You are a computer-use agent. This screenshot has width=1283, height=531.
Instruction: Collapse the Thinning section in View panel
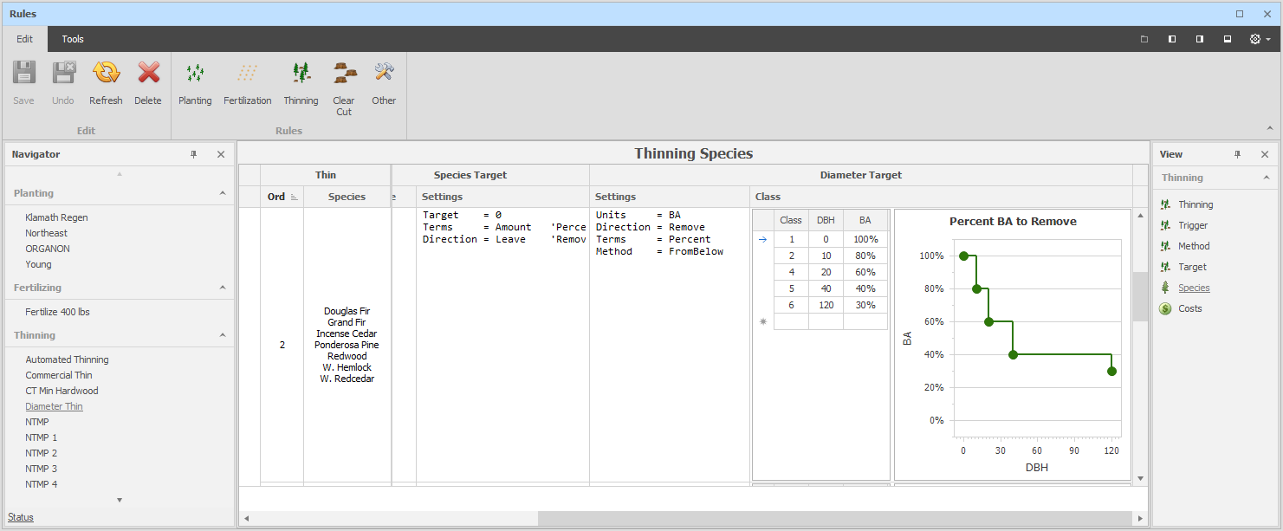1266,178
